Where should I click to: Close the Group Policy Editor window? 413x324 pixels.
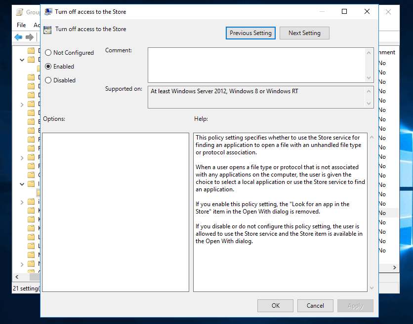[388, 12]
